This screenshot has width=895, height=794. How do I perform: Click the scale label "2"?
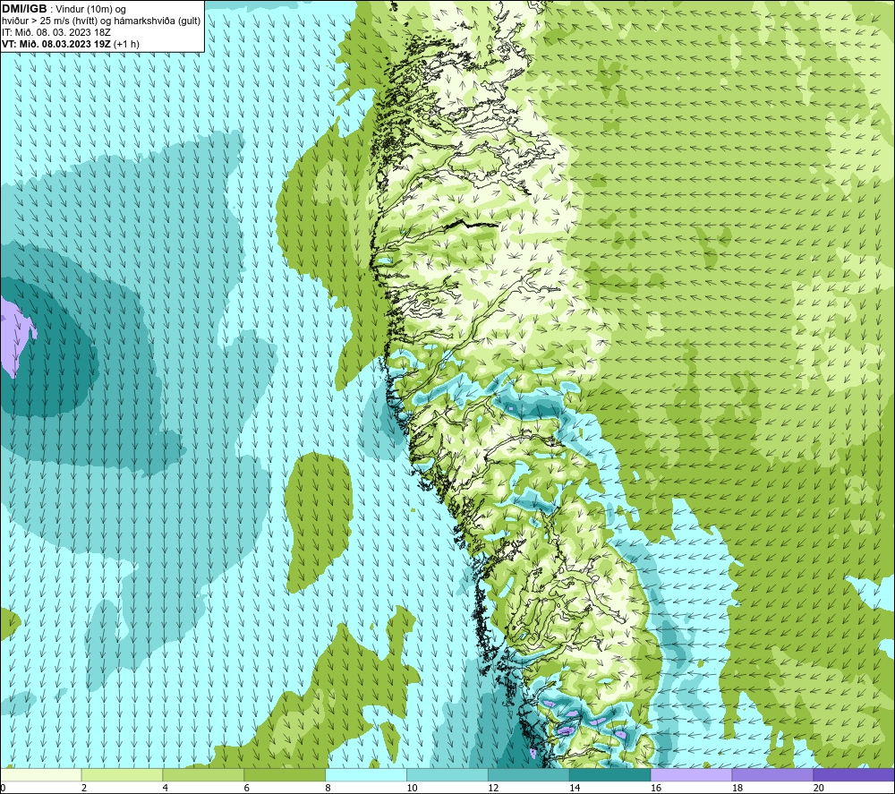84,788
